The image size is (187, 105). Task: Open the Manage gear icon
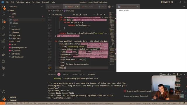(3, 98)
